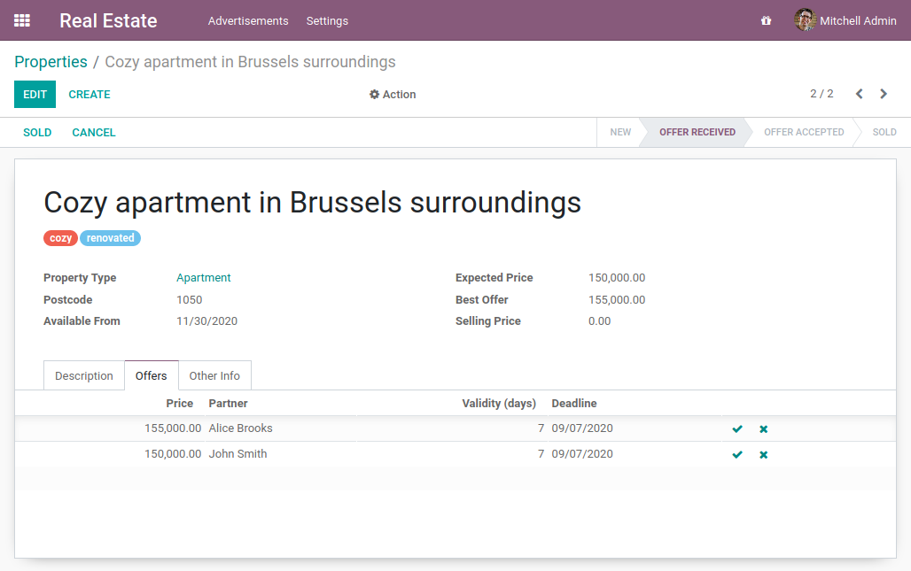The height and width of the screenshot is (571, 911).
Task: Refuse Alice Brooks offer with X icon
Action: 763,429
